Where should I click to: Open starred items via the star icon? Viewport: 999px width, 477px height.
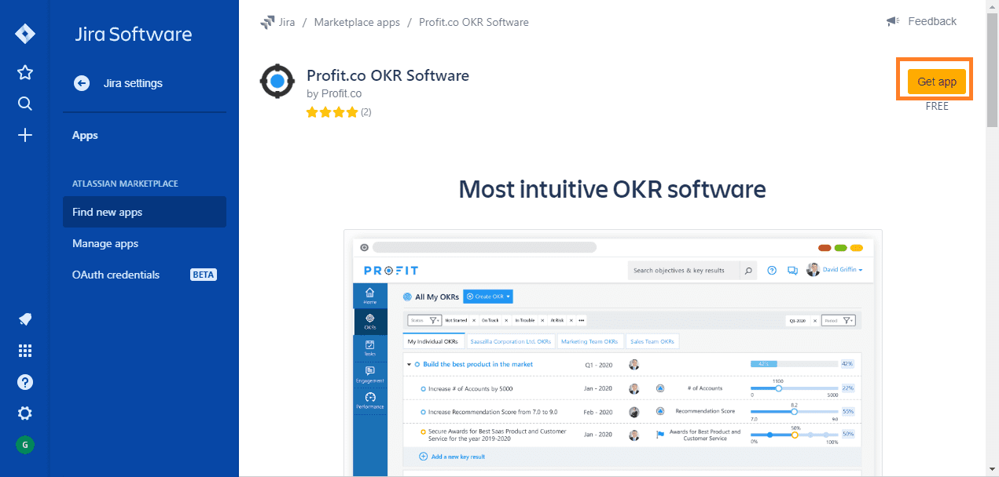pyautogui.click(x=25, y=72)
